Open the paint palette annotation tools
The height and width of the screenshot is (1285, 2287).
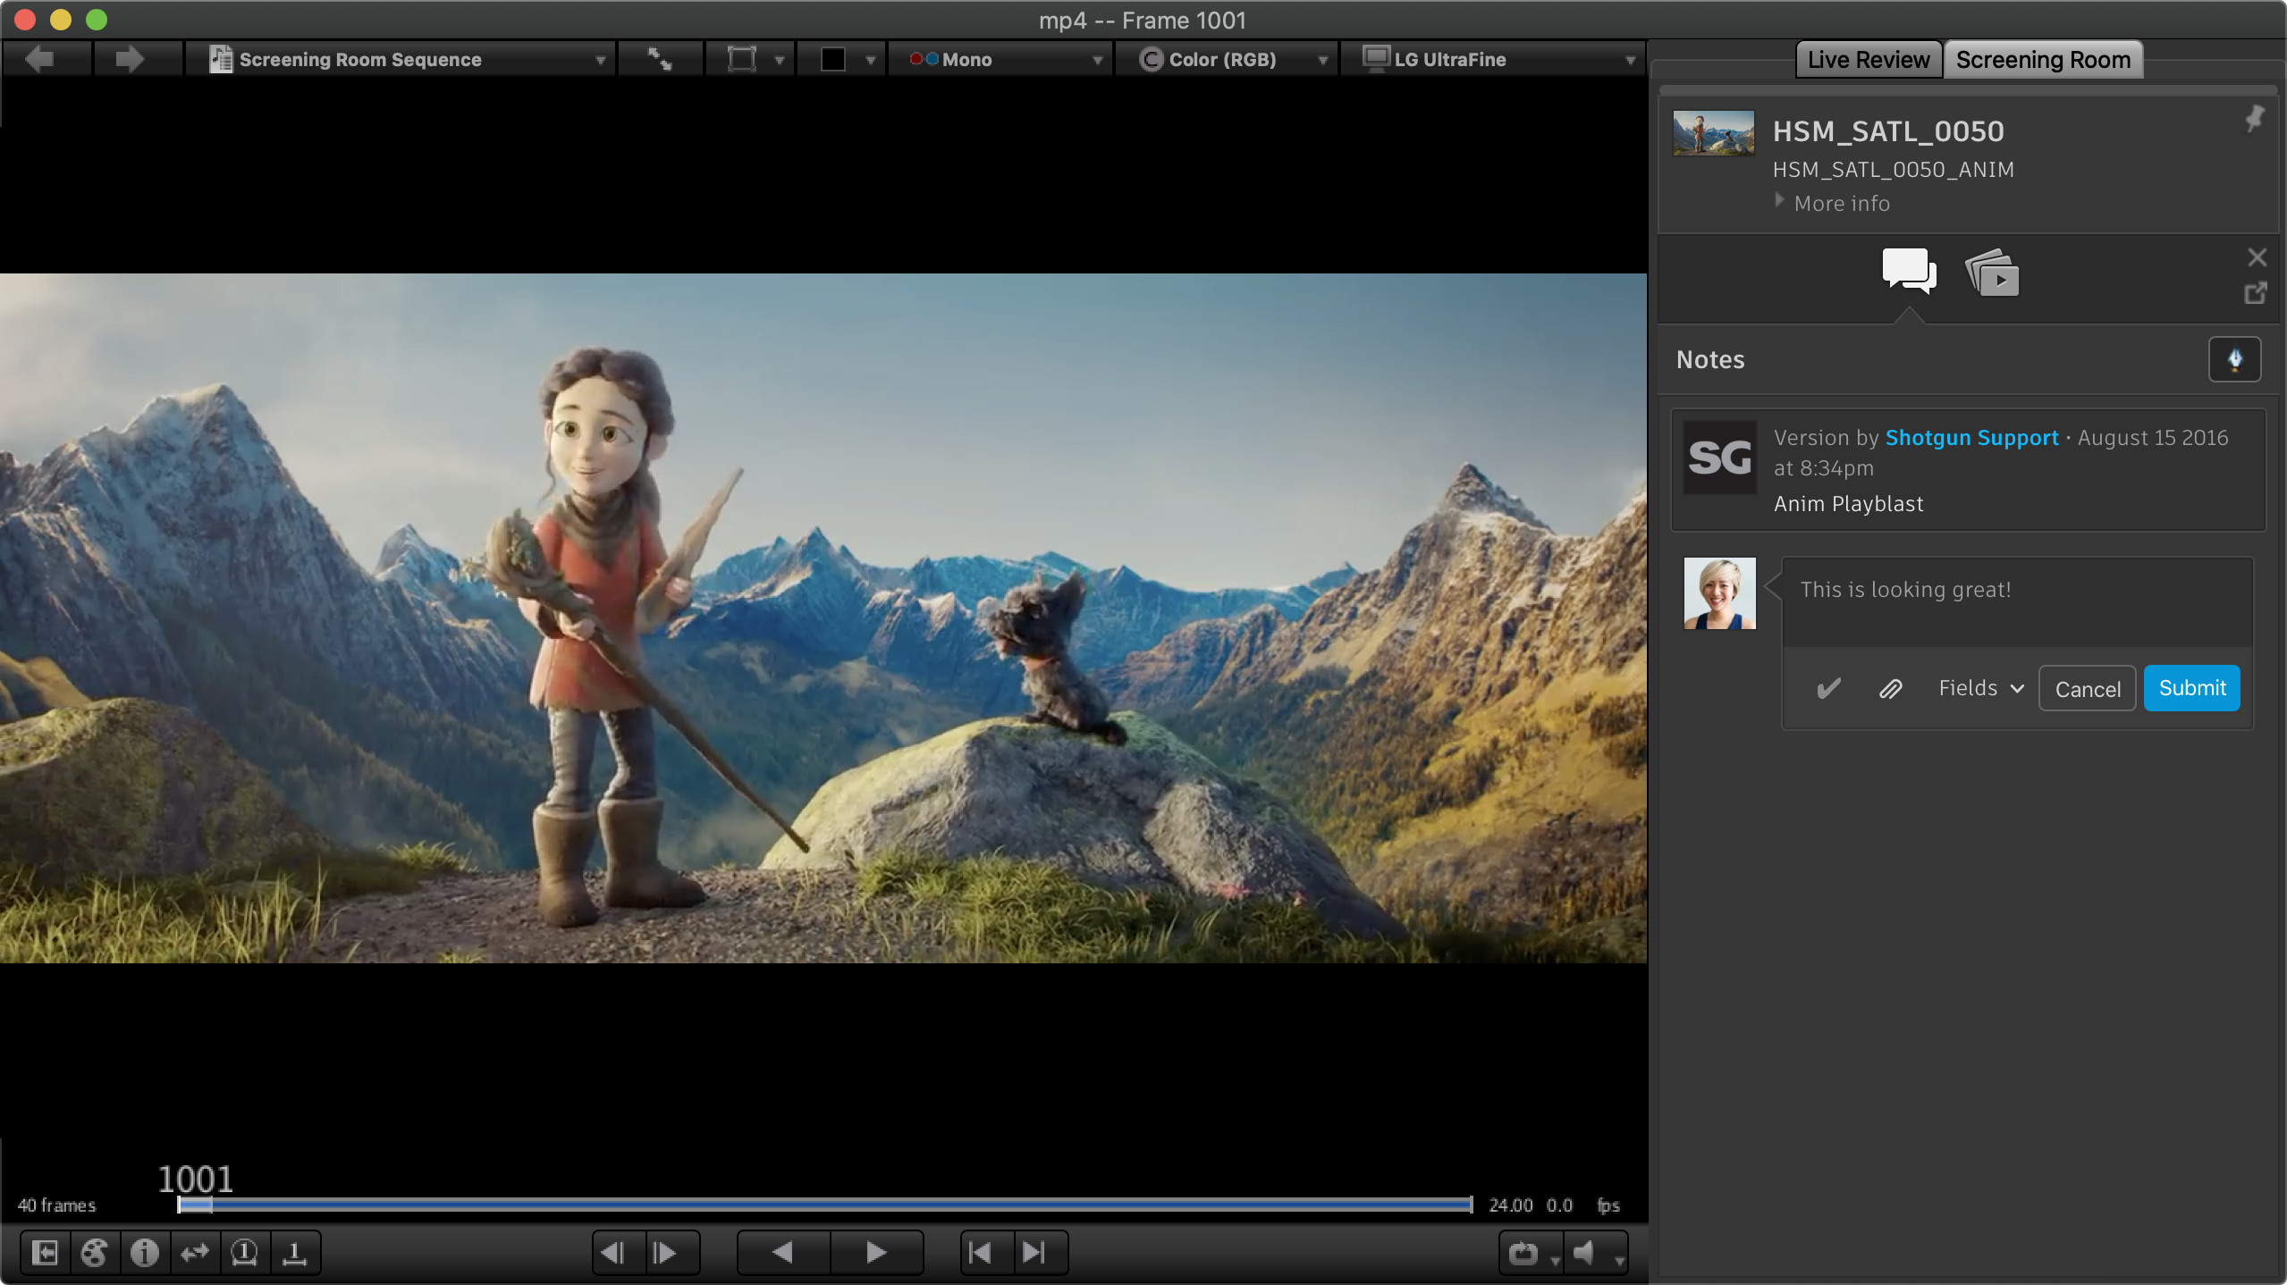point(94,1253)
